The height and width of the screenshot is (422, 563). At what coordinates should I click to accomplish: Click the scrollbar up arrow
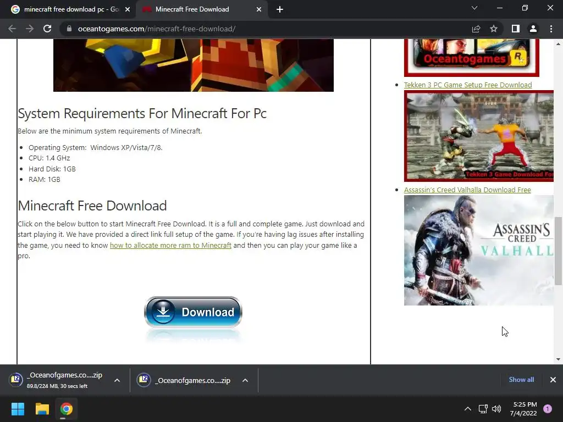[559, 44]
